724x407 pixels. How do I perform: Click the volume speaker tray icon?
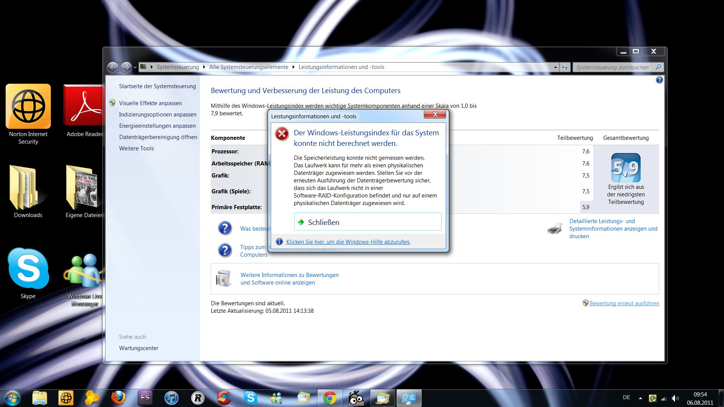(x=675, y=398)
